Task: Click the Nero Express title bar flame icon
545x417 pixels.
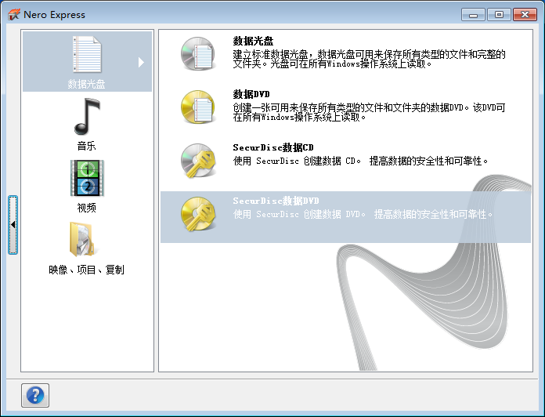Action: (14, 15)
